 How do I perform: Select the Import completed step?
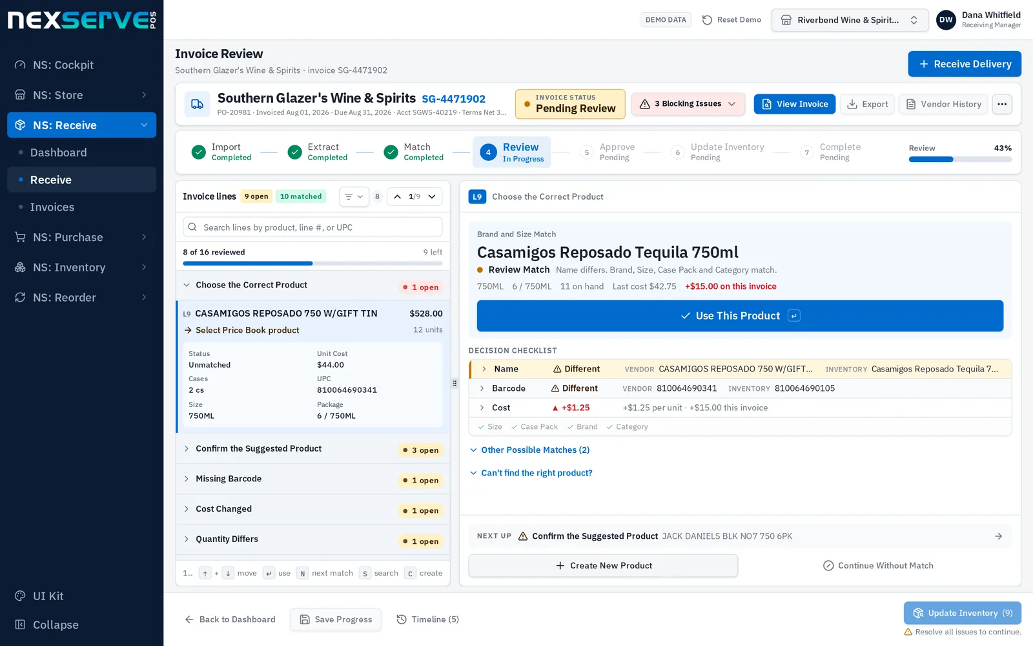(221, 152)
